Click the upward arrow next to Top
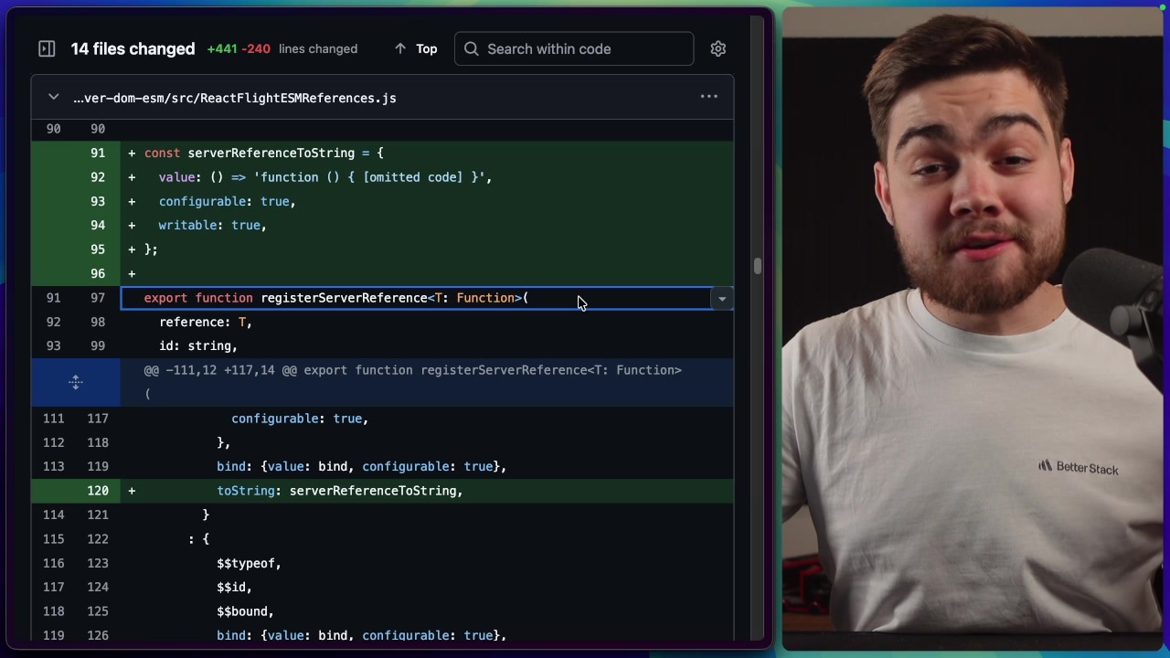 [400, 48]
